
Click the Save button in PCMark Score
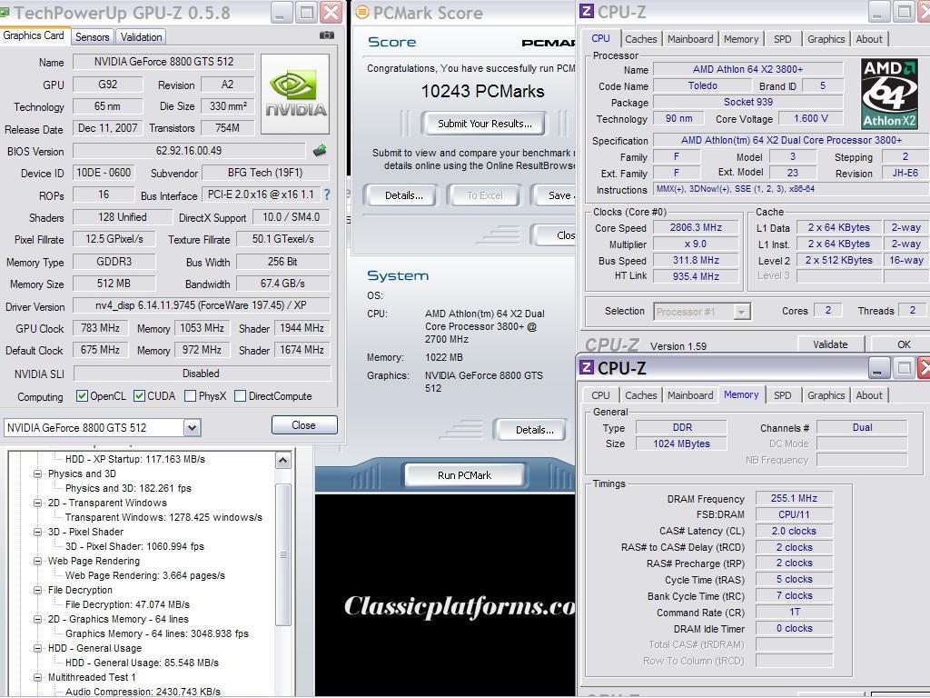tap(554, 195)
